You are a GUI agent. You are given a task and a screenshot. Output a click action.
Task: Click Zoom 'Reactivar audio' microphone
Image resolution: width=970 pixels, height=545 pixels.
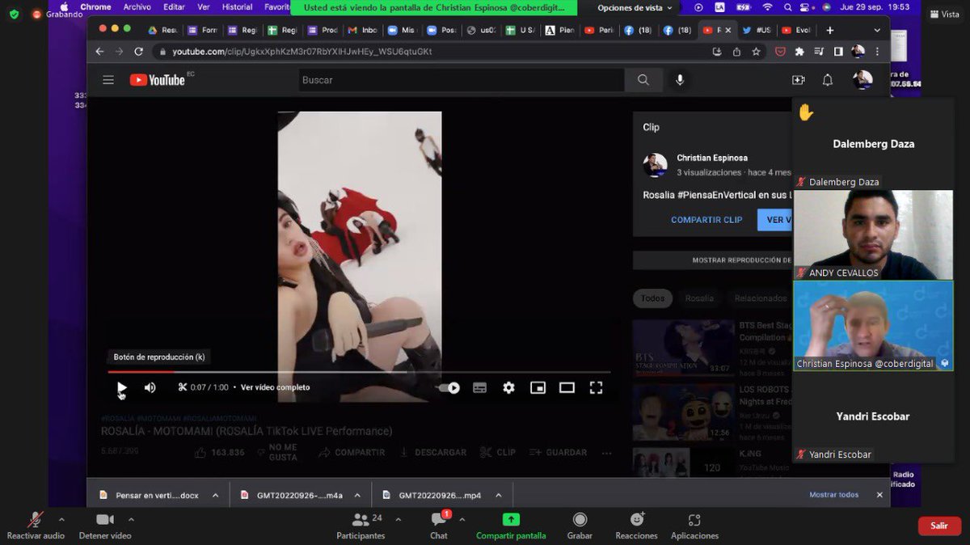click(x=36, y=525)
